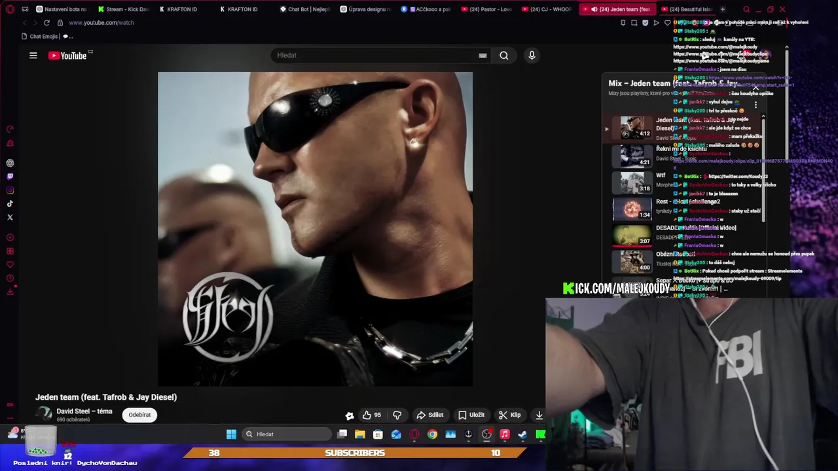838x471 pixels.
Task: Play the Řekni mi do ksichtu thumbnail
Action: point(632,156)
